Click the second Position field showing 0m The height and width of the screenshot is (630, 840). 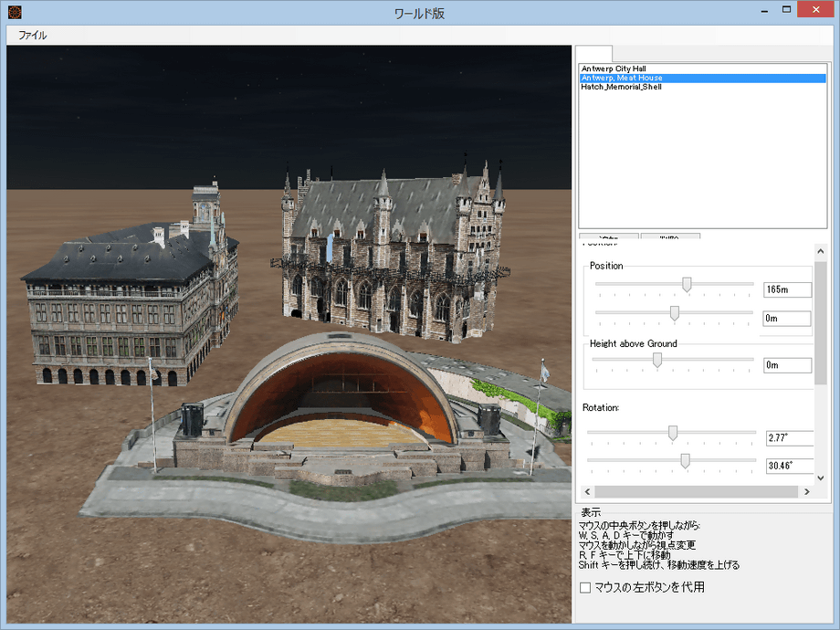[787, 319]
